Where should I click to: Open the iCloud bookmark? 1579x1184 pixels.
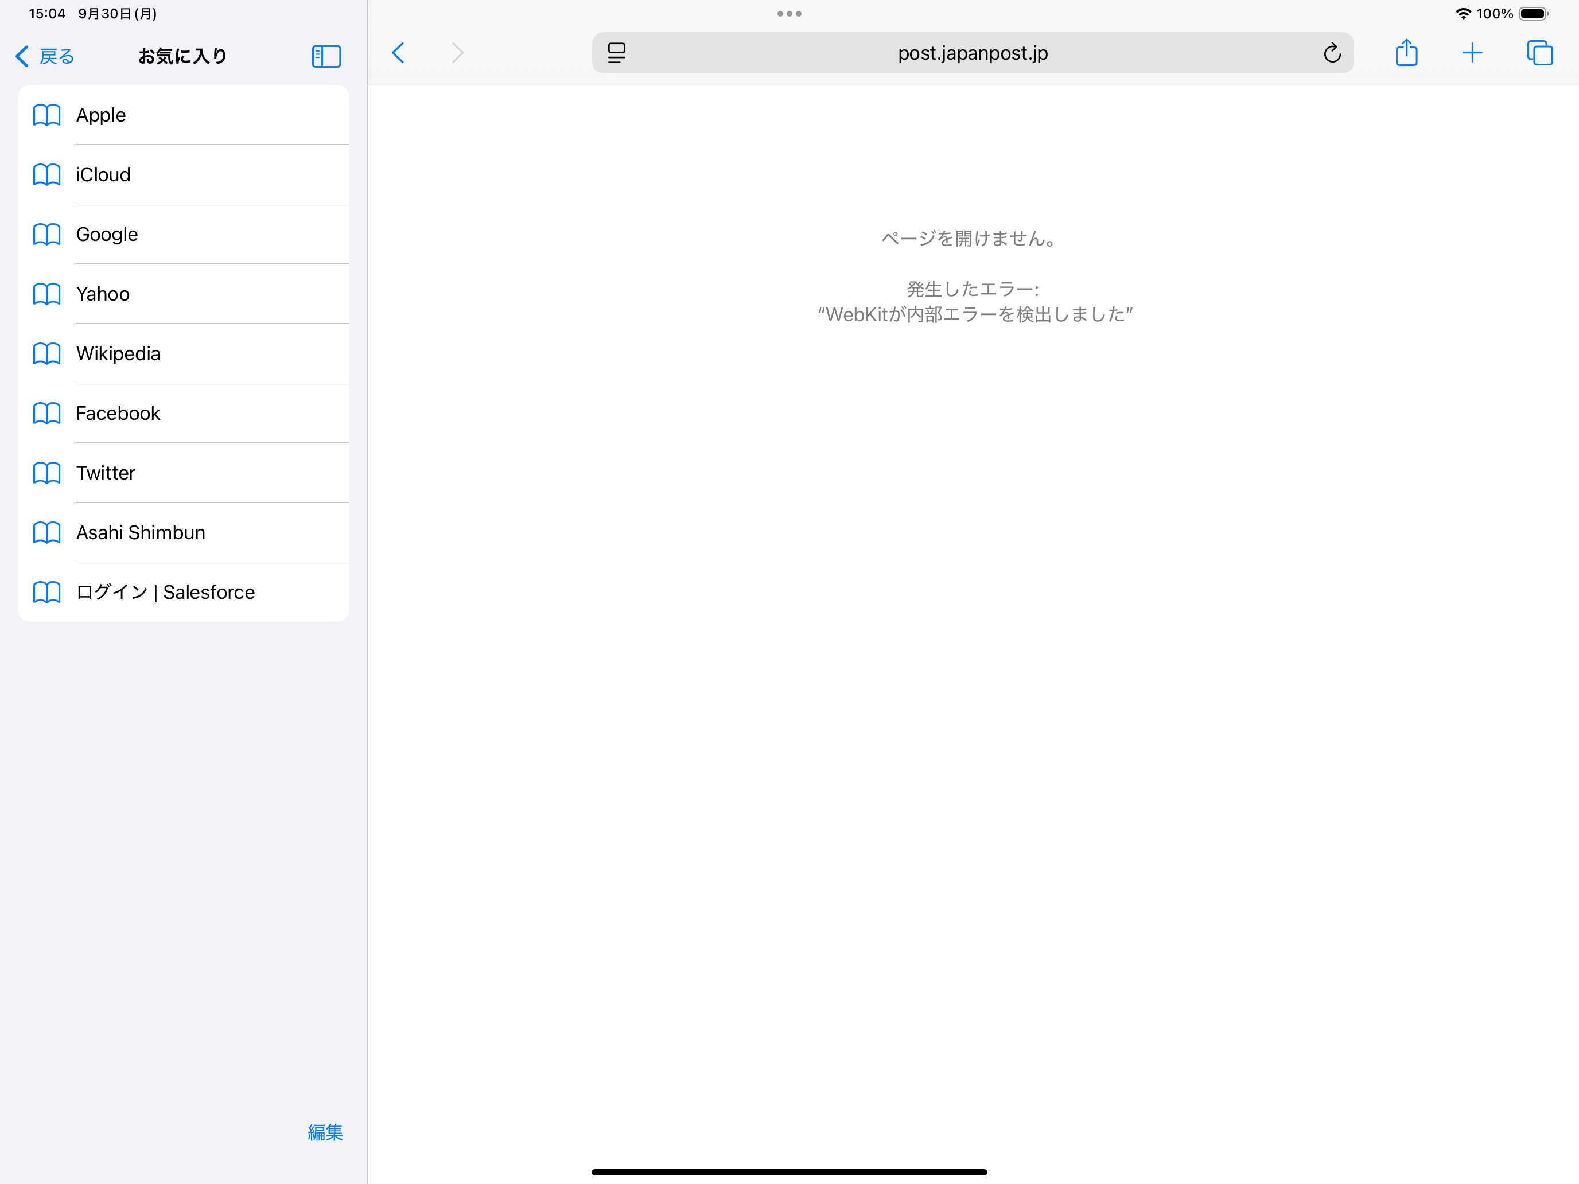click(184, 175)
